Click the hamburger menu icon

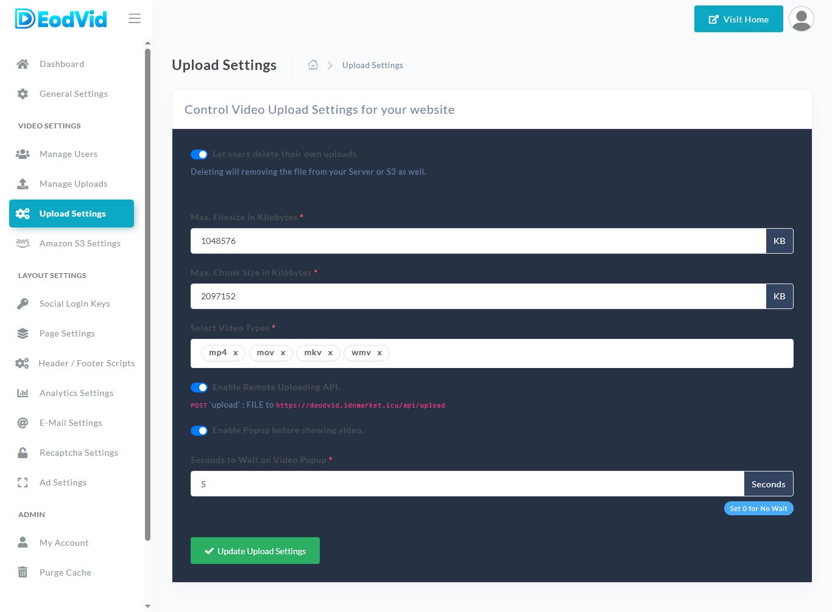pyautogui.click(x=135, y=19)
